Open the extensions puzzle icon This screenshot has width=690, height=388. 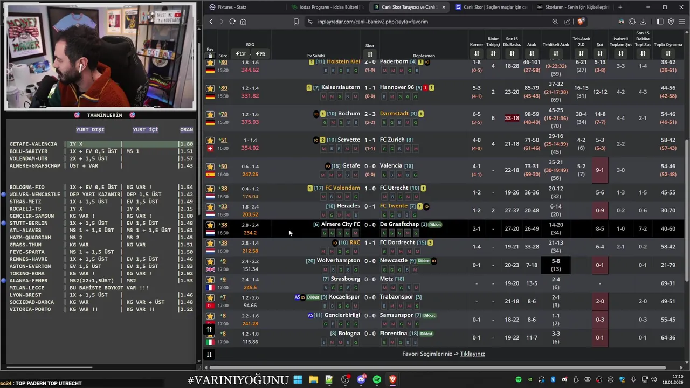[x=632, y=22]
